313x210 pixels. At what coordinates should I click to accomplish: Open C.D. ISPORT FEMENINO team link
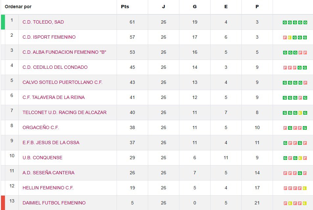pyautogui.click(x=49, y=37)
